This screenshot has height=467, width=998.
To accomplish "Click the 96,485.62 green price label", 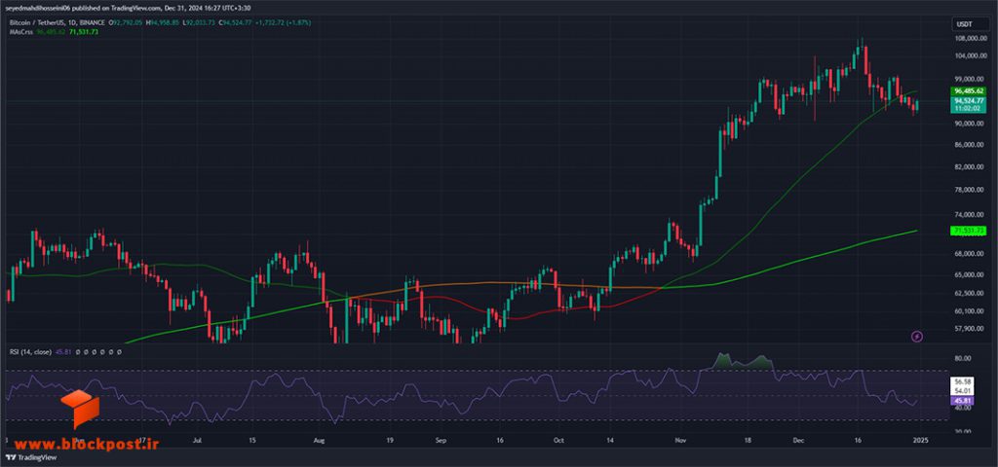I will click(x=970, y=90).
